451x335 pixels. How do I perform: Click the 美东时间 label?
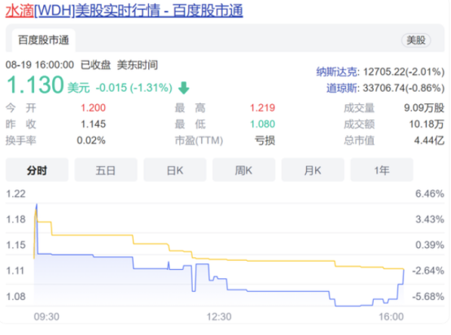[138, 65]
